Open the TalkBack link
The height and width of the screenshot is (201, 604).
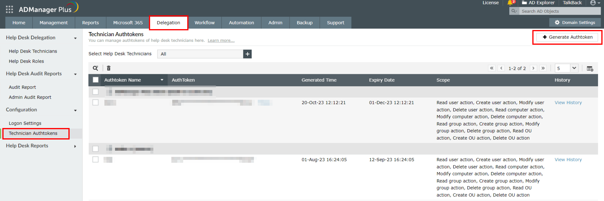click(572, 3)
